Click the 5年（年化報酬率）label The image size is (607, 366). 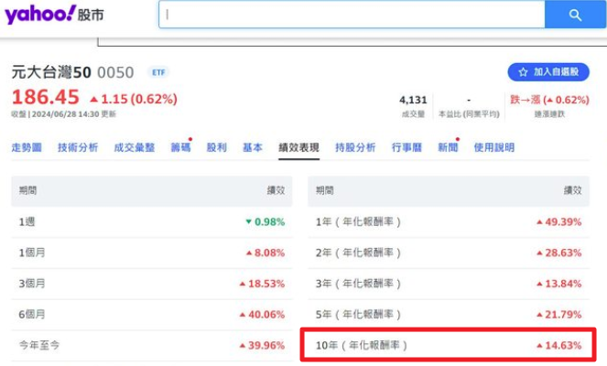[358, 315]
